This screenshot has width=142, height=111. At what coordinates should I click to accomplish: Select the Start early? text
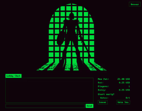pos(106,94)
